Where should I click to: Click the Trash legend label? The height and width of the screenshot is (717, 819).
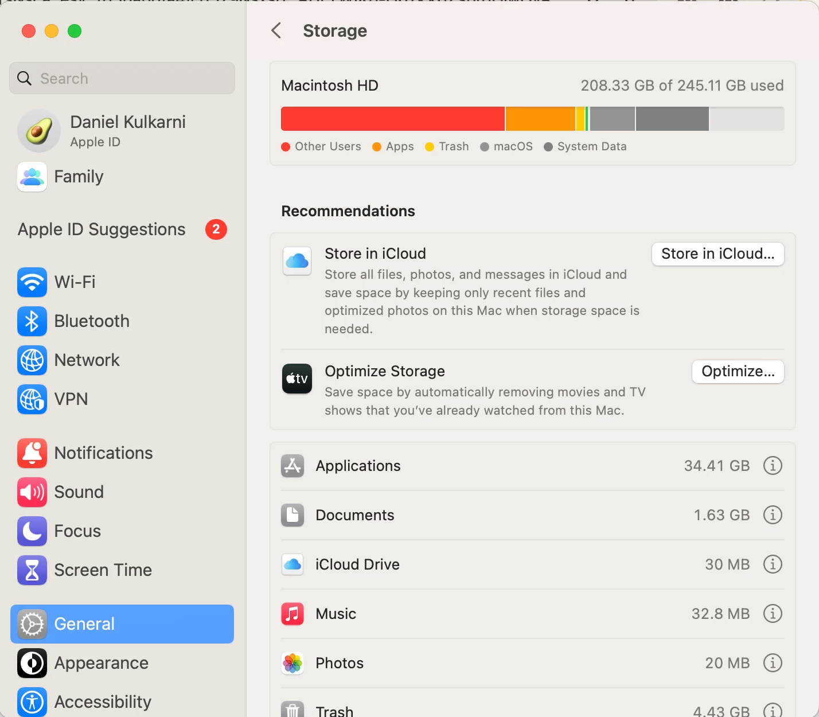tap(454, 147)
